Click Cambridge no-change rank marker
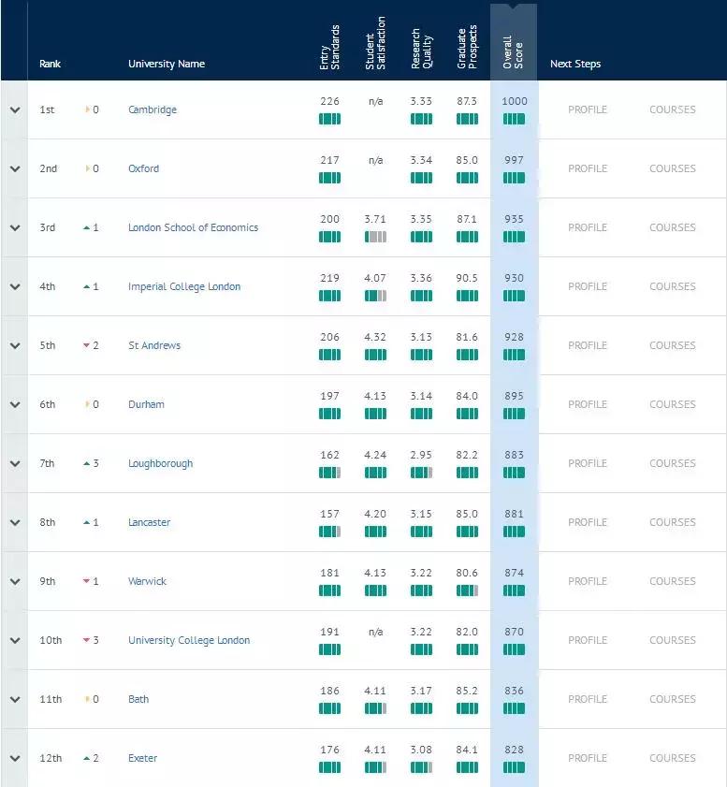The width and height of the screenshot is (727, 787). tap(88, 109)
